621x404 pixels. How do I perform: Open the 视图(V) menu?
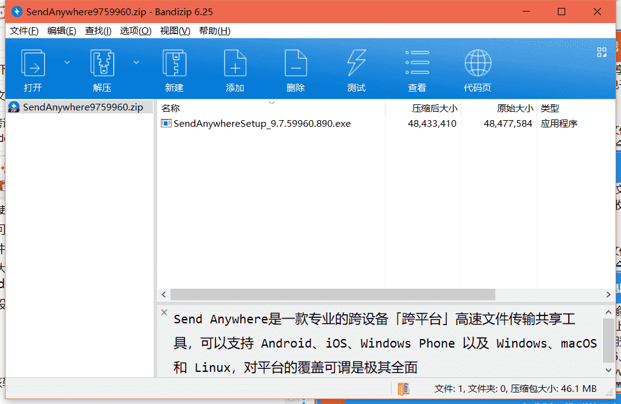point(175,31)
